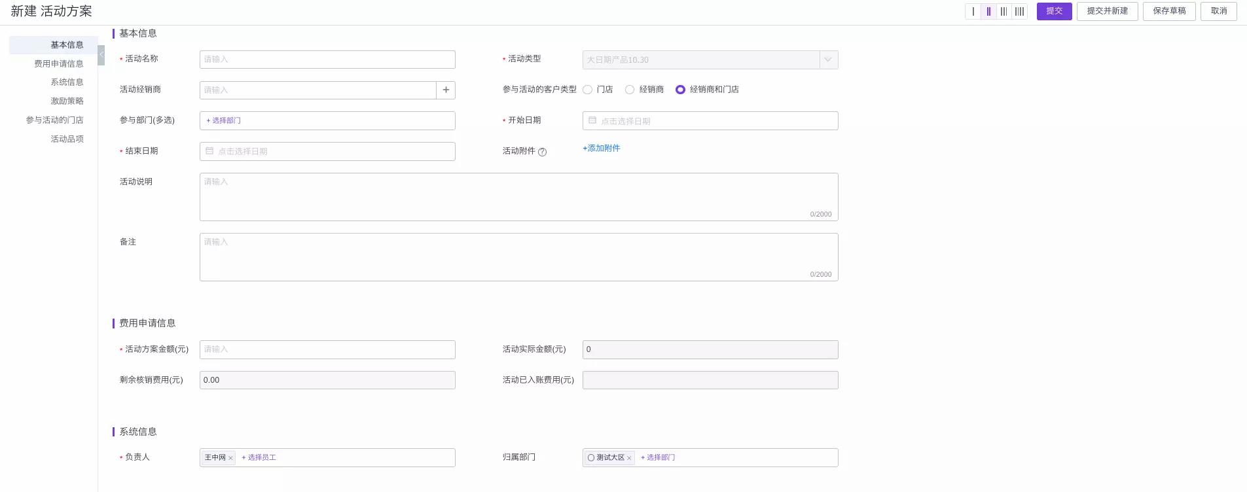Go to 活动品项 section in sidebar
This screenshot has width=1247, height=492.
click(x=67, y=139)
